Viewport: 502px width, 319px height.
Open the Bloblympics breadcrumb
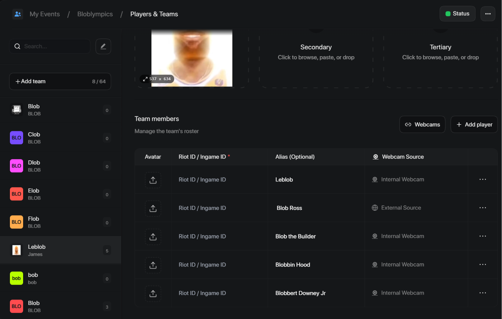[95, 14]
